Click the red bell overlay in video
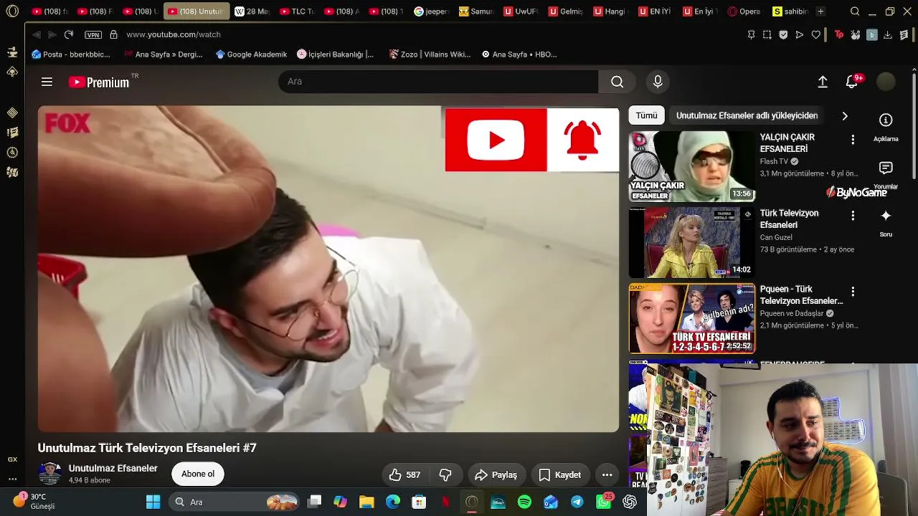Image resolution: width=918 pixels, height=516 pixels. tap(582, 140)
